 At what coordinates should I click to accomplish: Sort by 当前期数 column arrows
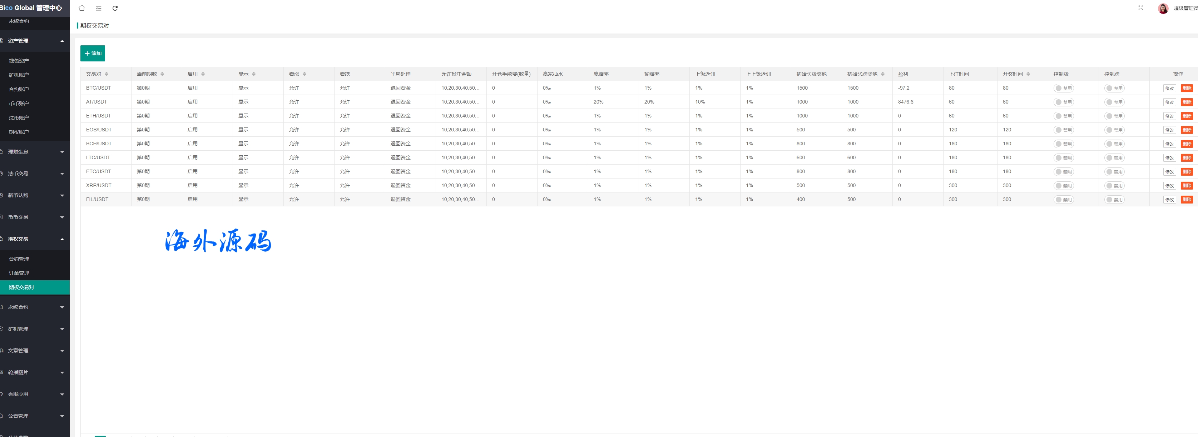point(162,74)
